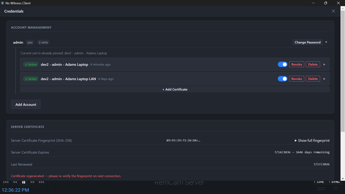
Task: Jump to next chunk in playback controls
Action: [41, 182]
